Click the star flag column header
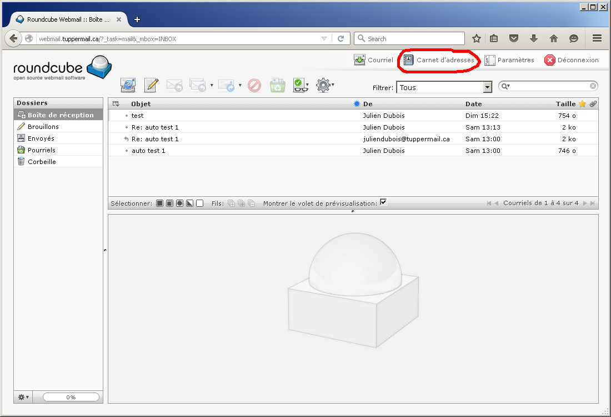The image size is (611, 417). pos(582,104)
